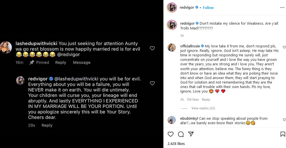Like officialrosie's comment heart
The image size is (286, 148).
[x=284, y=47]
